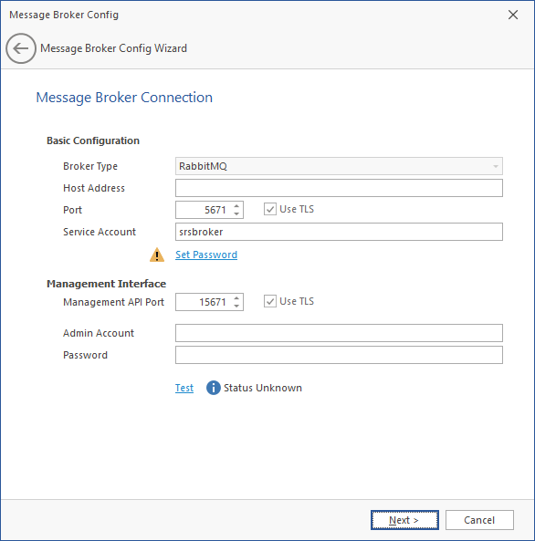Screen dimensions: 535x541
Task: Increment Management API Port spinner up
Action: (x=236, y=298)
